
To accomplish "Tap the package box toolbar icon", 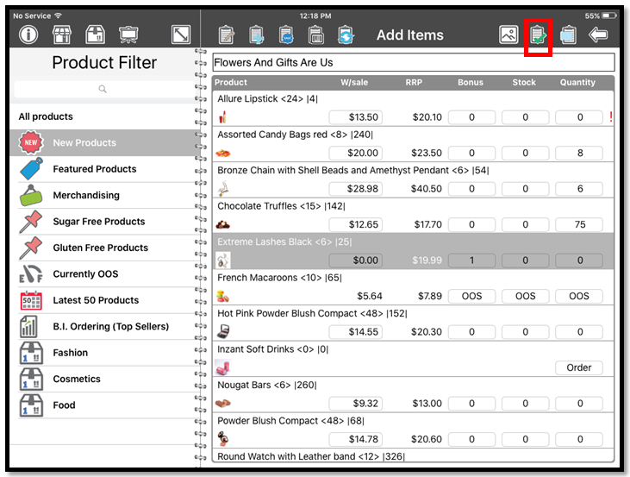I will click(95, 35).
